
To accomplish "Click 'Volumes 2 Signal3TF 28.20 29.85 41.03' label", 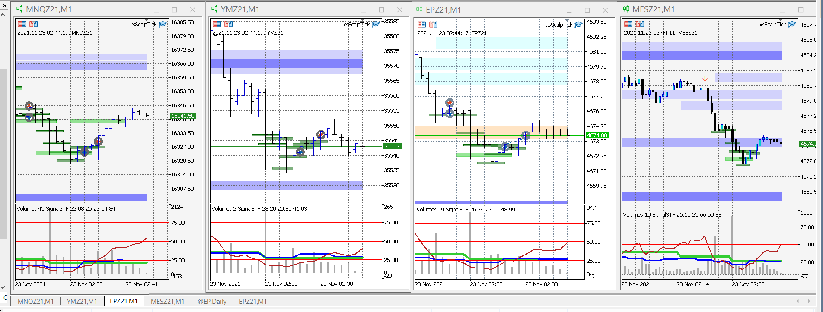I will tap(259, 208).
